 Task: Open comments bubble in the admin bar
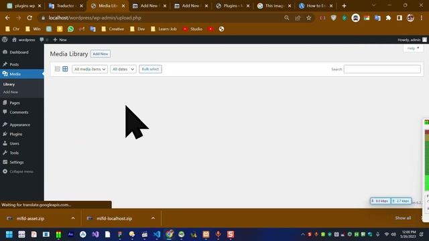[44, 40]
